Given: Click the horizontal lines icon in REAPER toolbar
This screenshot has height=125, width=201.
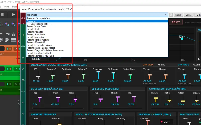Looking at the screenshot, I should click(x=13, y=40).
